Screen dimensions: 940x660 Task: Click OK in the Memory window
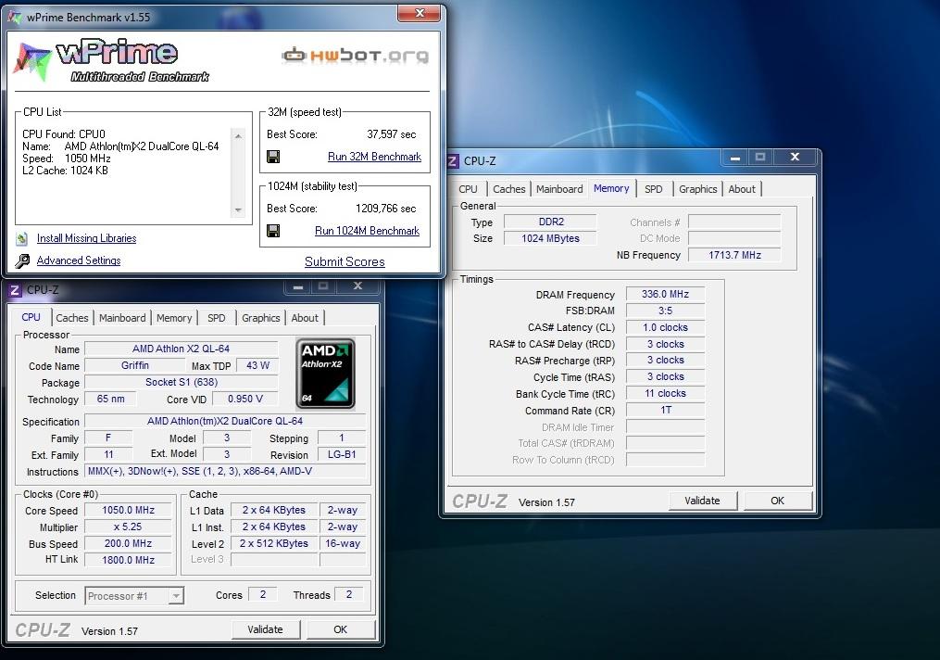(x=778, y=501)
